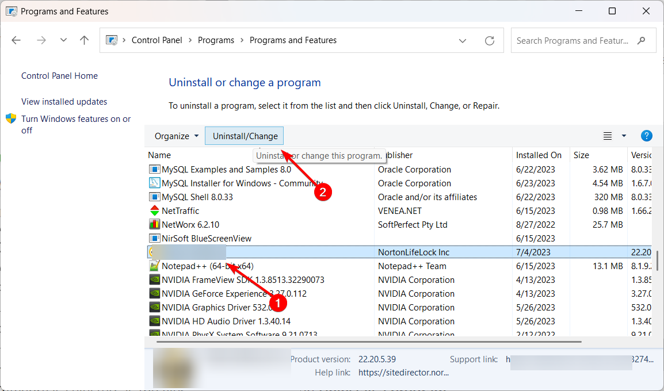Go up one level arrow
The image size is (664, 391).
84,40
